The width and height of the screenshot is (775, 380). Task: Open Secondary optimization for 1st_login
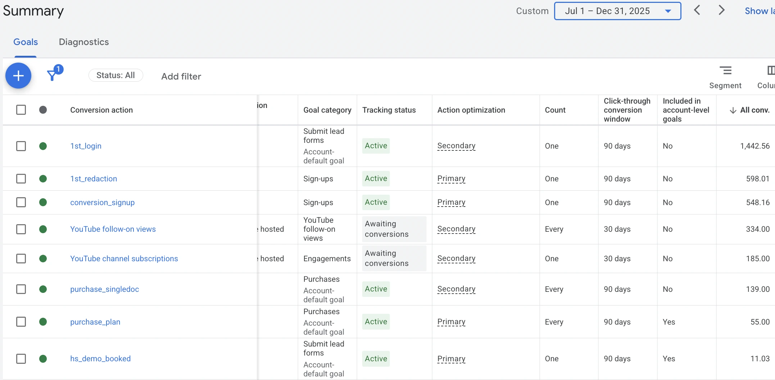[x=456, y=146]
